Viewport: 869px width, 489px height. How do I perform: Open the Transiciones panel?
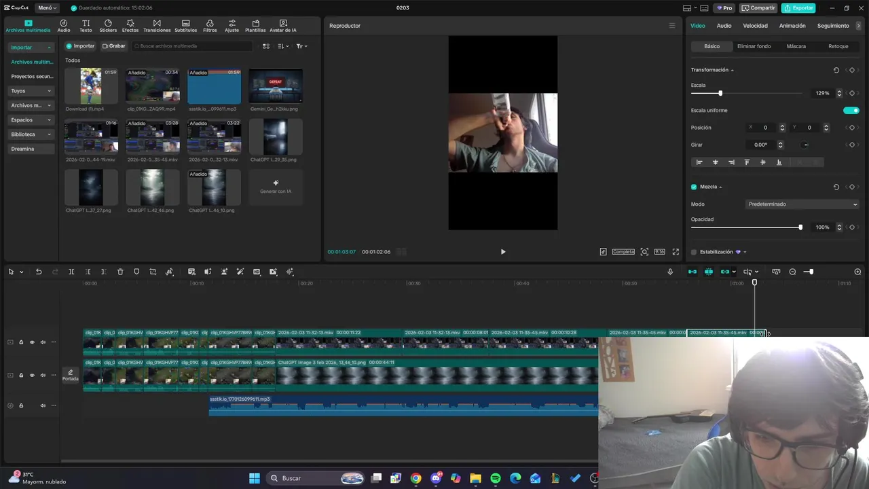coord(157,26)
